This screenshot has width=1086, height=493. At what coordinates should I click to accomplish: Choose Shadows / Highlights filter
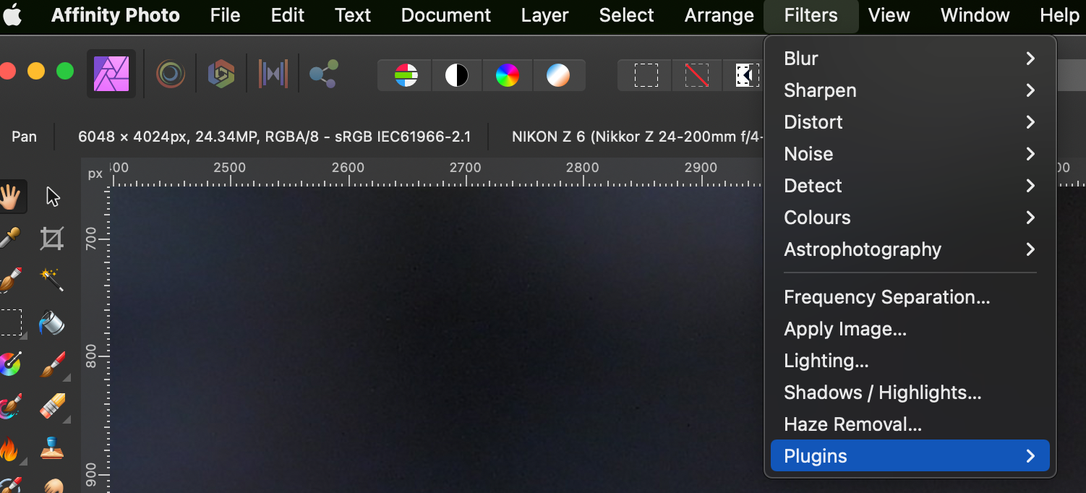tap(910, 393)
